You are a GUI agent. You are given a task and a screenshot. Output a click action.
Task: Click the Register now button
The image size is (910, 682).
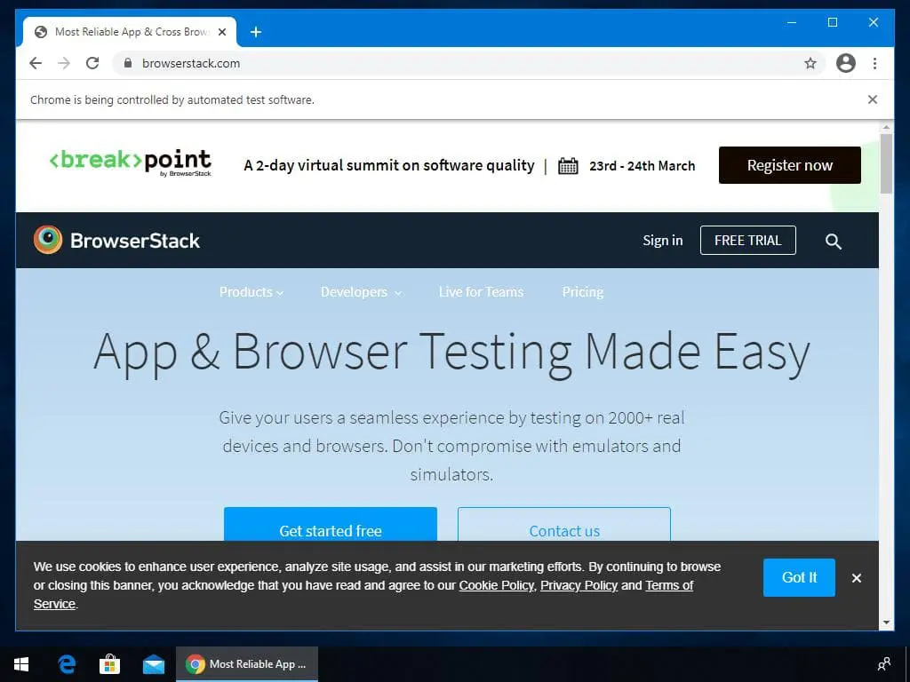click(x=789, y=165)
